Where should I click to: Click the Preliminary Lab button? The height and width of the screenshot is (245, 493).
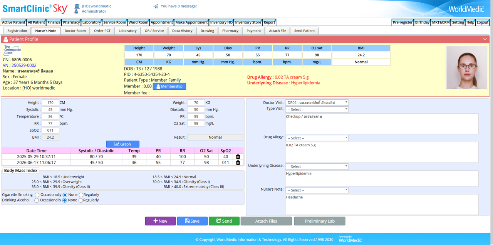pyautogui.click(x=320, y=221)
